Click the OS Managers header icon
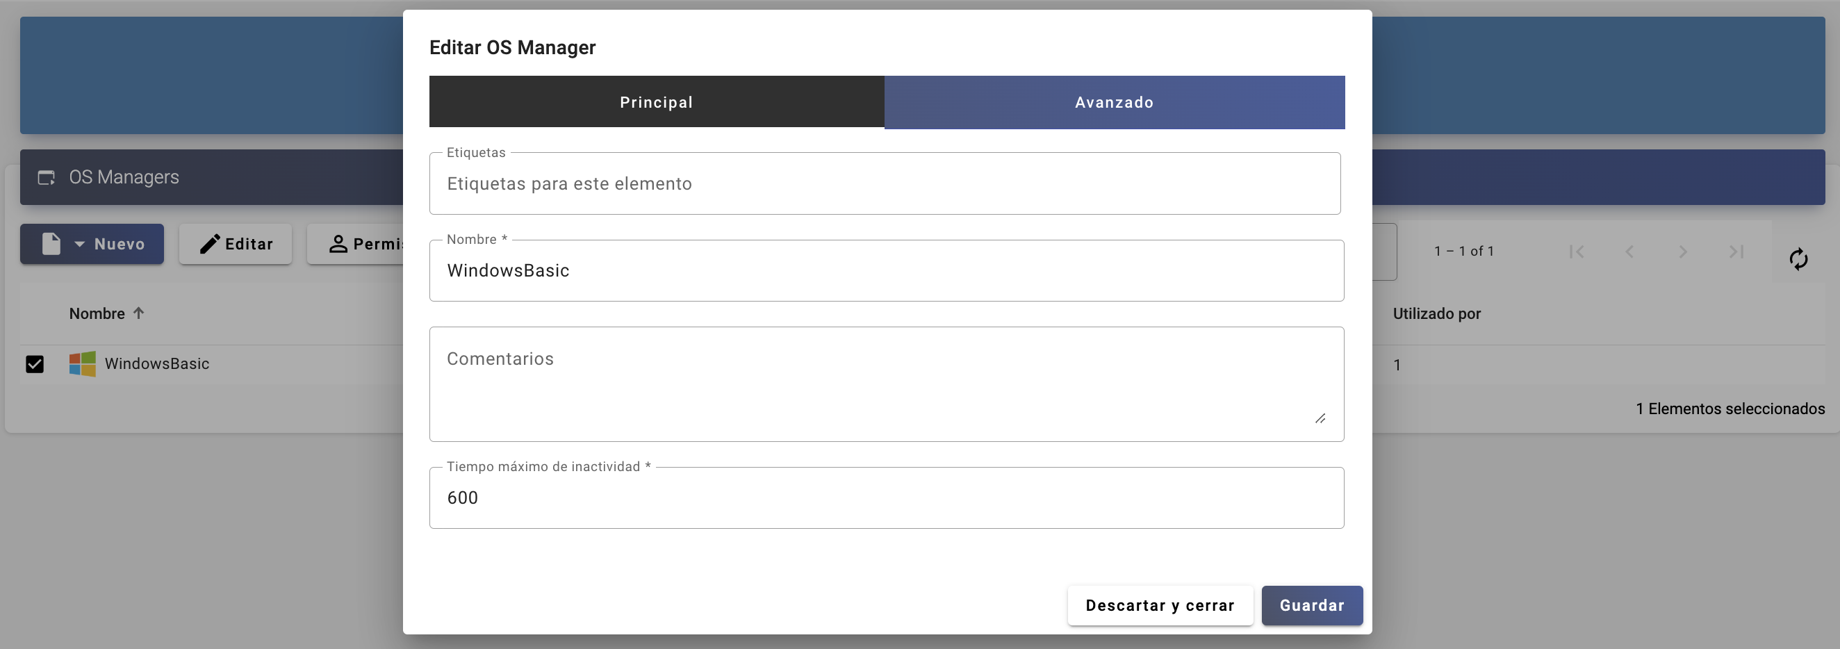Viewport: 1840px width, 649px height. coord(47,177)
